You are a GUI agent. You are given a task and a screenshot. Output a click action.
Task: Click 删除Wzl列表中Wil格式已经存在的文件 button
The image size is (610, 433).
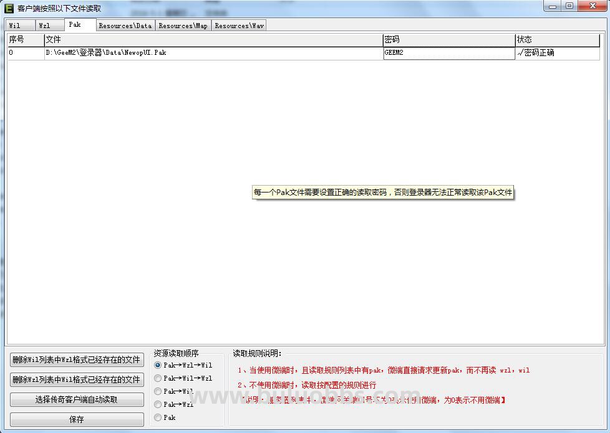click(x=77, y=379)
